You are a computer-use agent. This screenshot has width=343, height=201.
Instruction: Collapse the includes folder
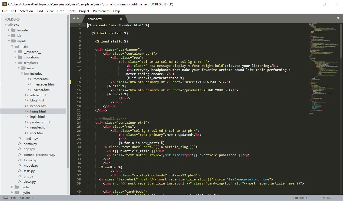point(22,74)
